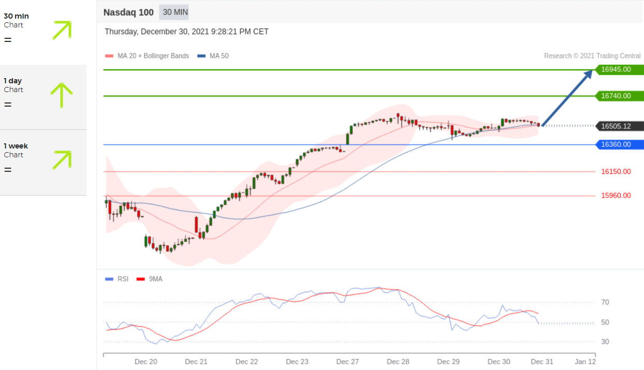644x370 pixels.
Task: Click the MA 20 + Bollinger Bands legend swatch
Action: click(x=108, y=56)
